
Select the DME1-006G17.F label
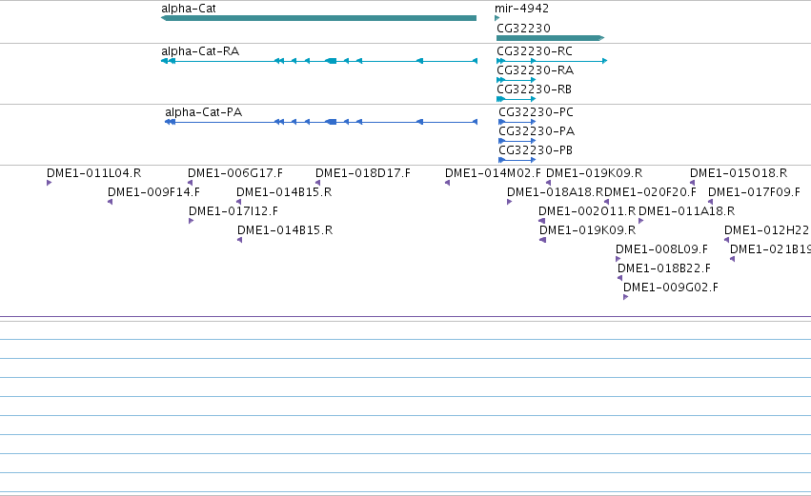(235, 173)
